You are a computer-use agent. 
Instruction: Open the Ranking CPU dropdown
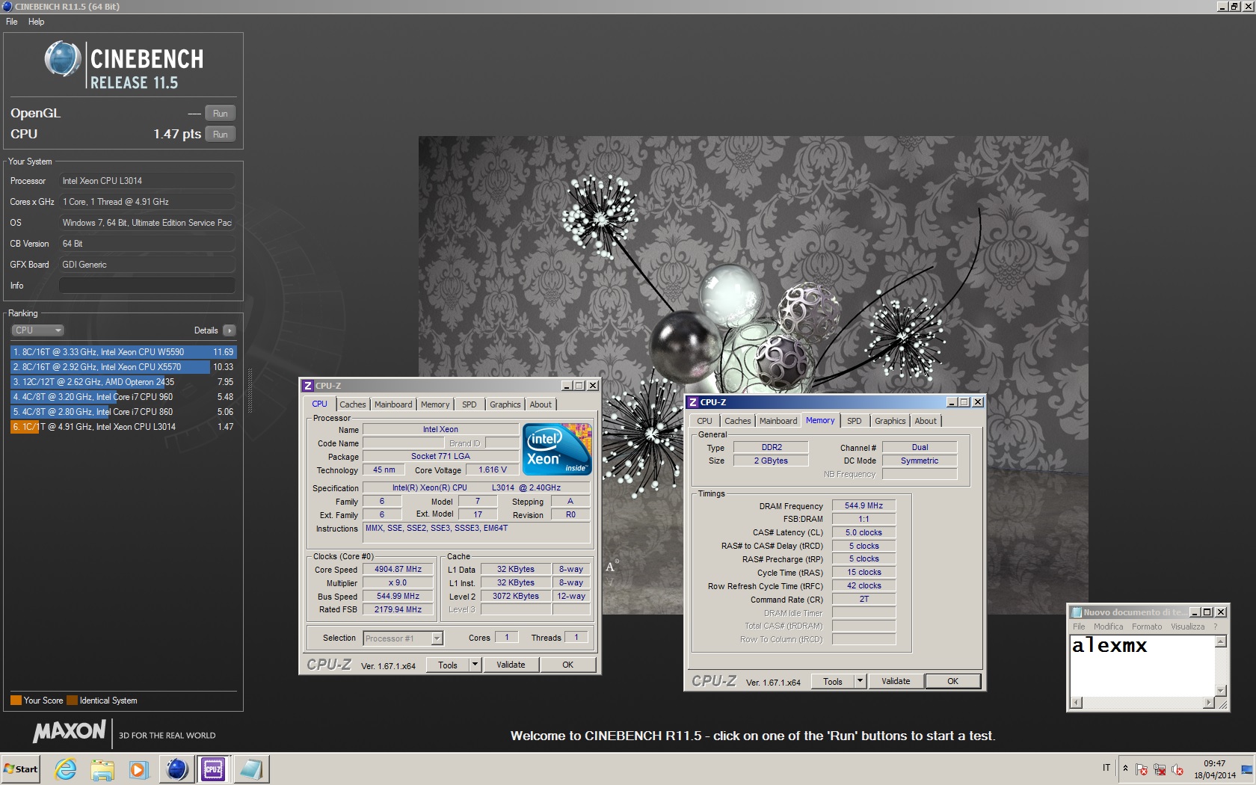(37, 330)
